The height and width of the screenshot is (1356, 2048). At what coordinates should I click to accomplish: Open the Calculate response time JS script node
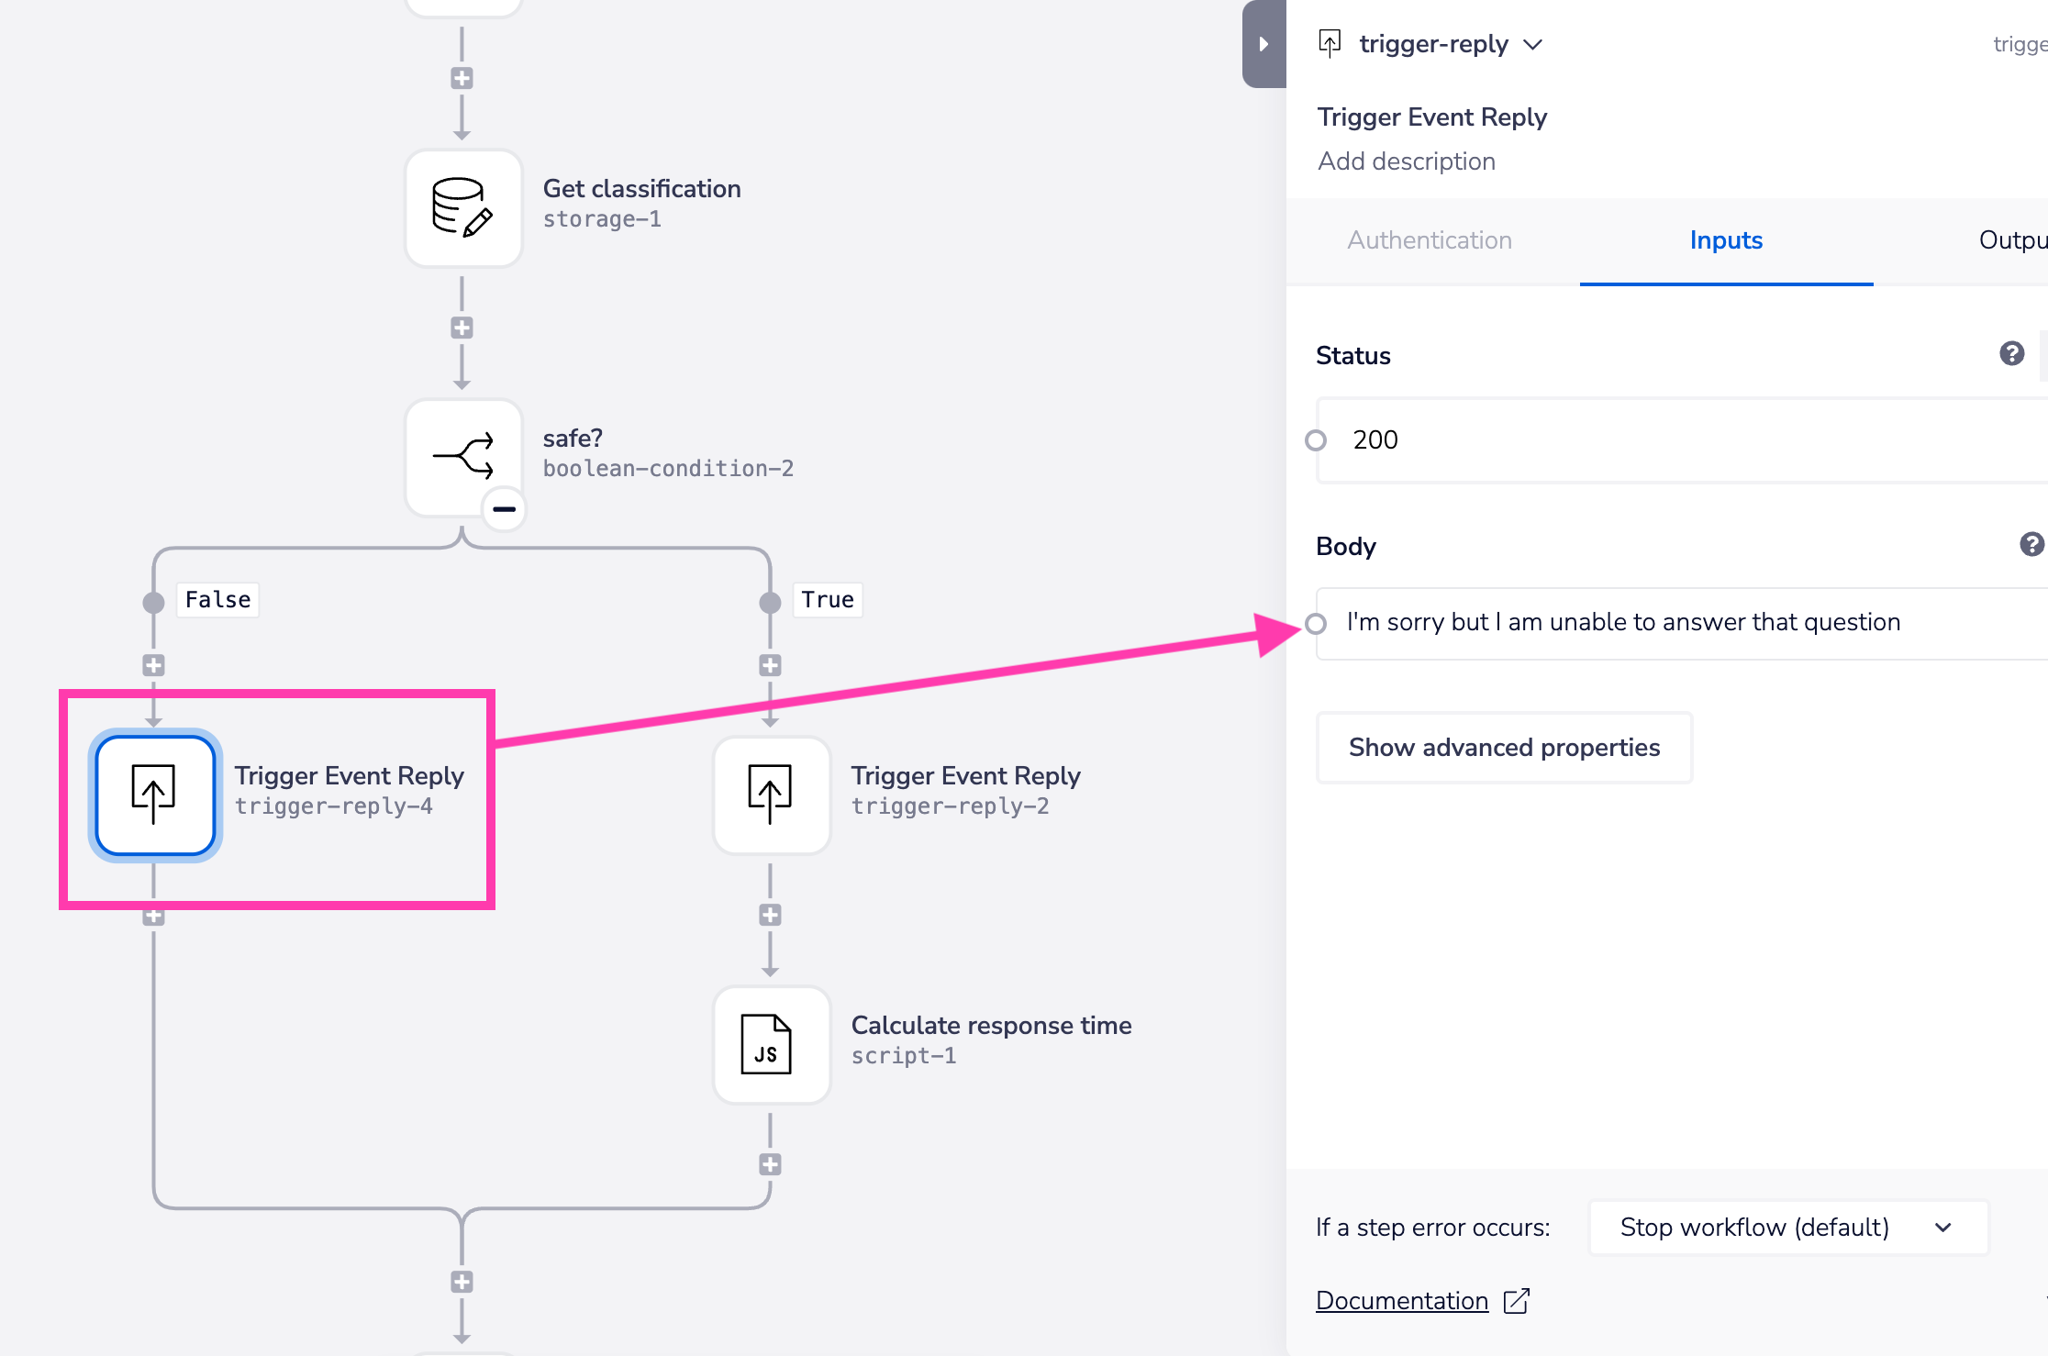point(772,1045)
